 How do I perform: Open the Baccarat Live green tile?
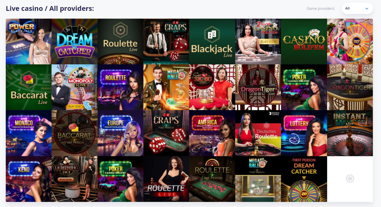[x=29, y=87]
